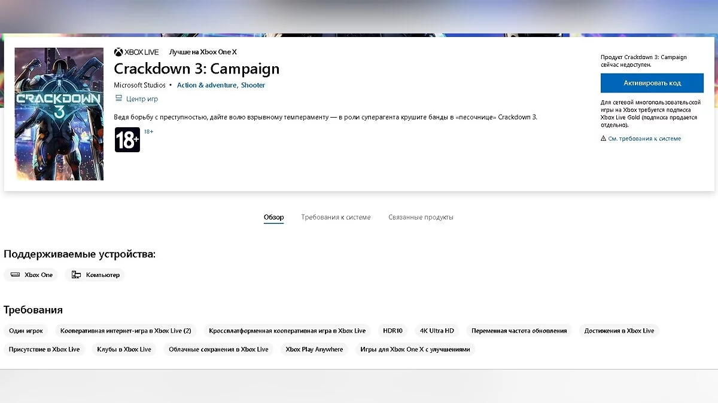Open the Crackdown 3 cover art thumbnail
The image size is (718, 403).
coord(59,114)
